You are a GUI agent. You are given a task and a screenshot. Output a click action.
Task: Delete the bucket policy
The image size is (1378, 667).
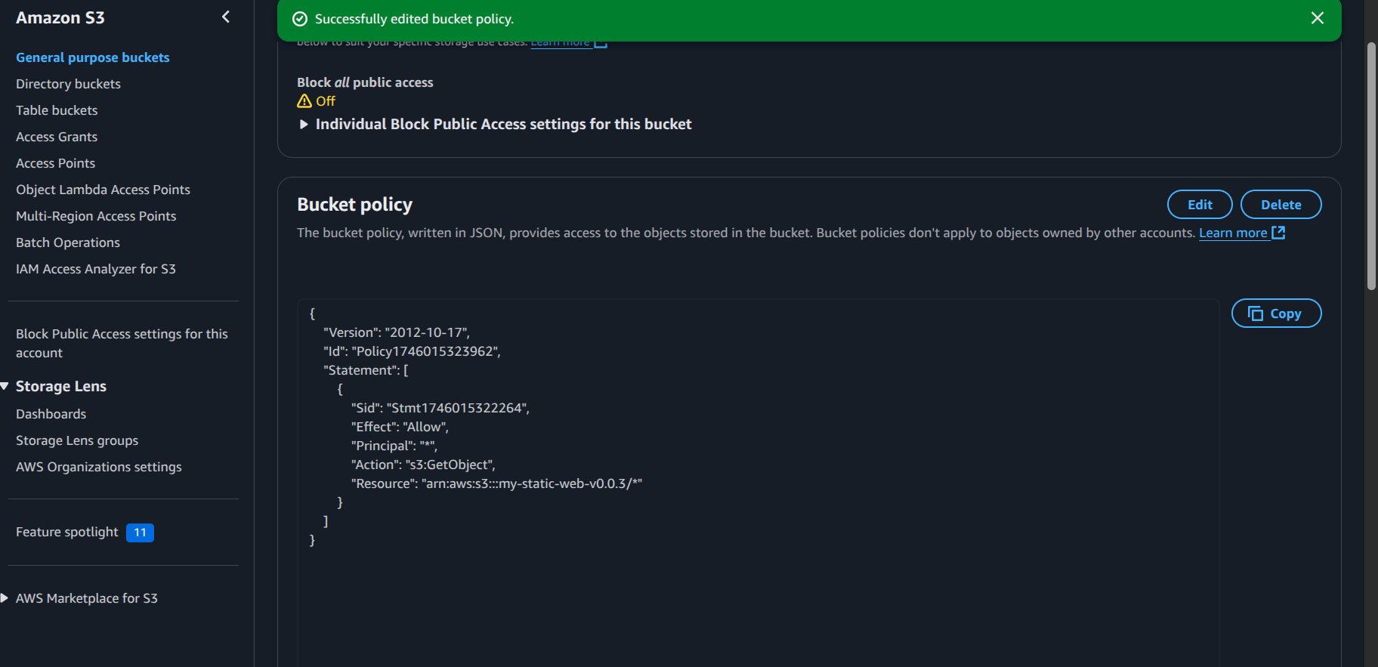(x=1281, y=205)
